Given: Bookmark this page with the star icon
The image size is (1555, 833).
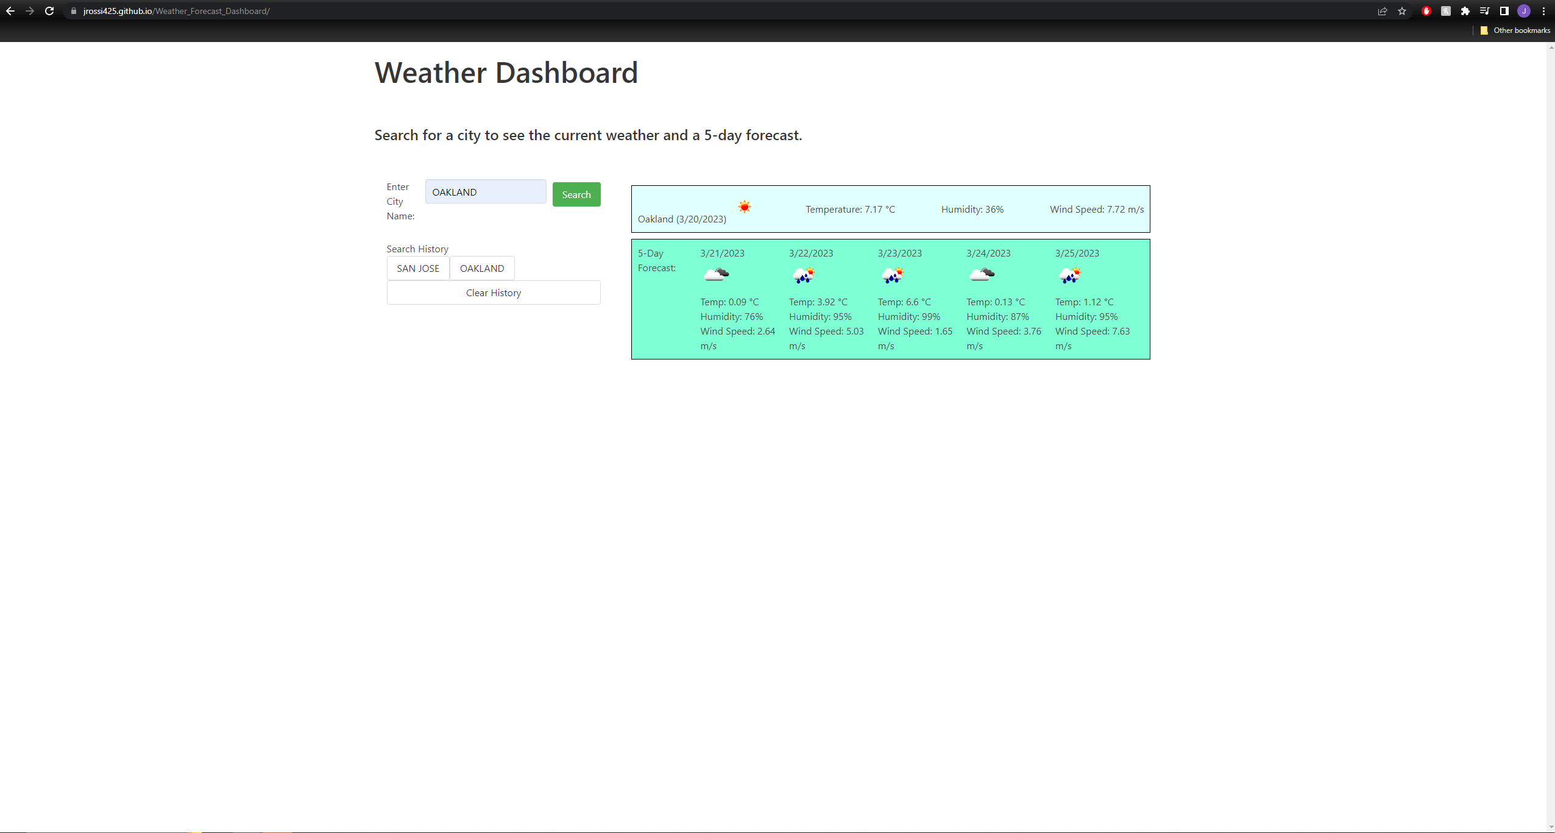Looking at the screenshot, I should [x=1402, y=11].
